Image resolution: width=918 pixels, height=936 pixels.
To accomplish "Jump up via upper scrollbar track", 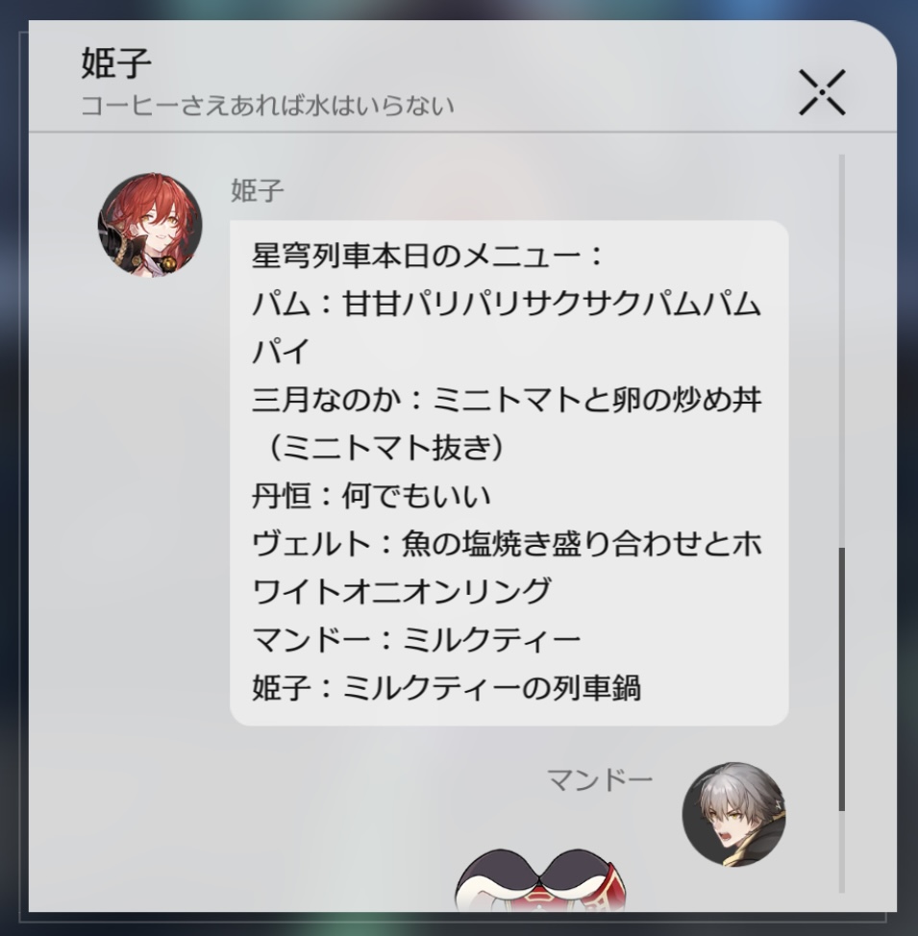I will click(x=841, y=351).
